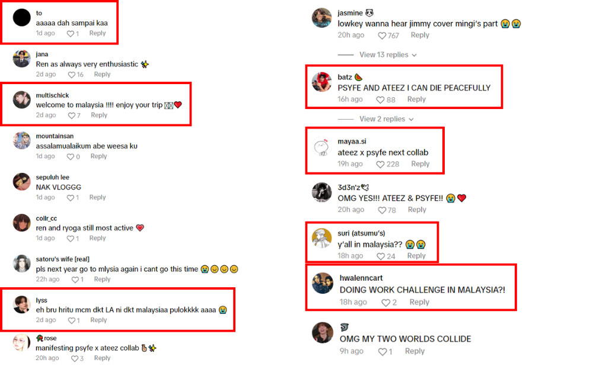Open collr_cc's profile via username

coord(46,219)
